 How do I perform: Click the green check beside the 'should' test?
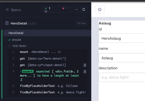tap(9, 40)
